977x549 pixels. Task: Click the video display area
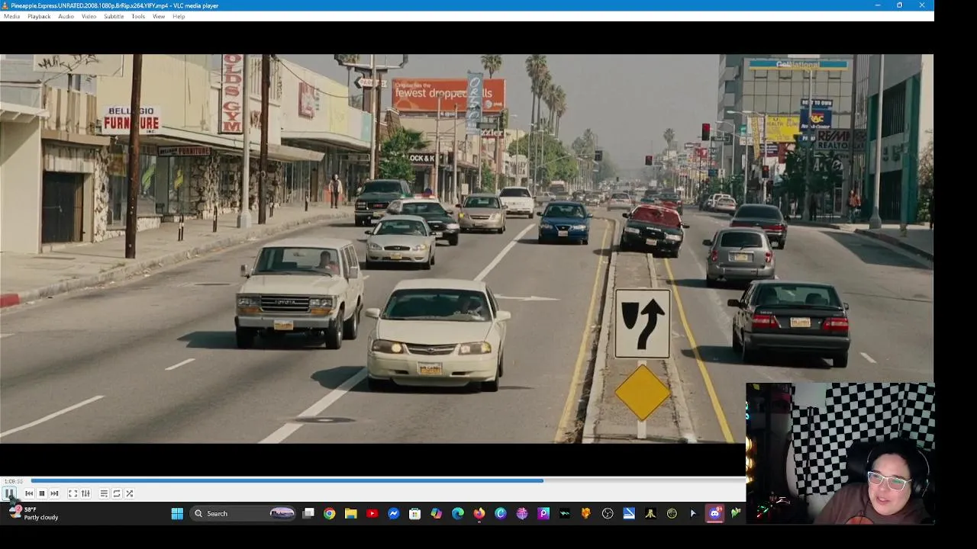click(x=466, y=248)
